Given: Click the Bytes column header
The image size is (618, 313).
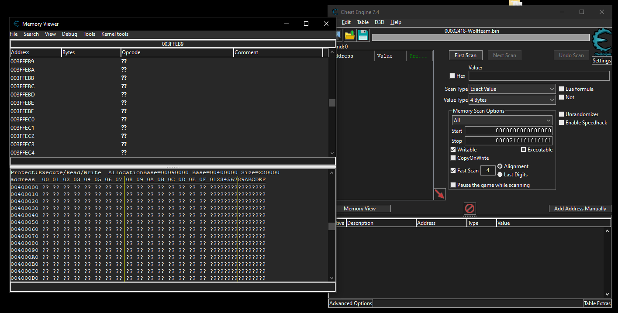Looking at the screenshot, I should pyautogui.click(x=91, y=52).
